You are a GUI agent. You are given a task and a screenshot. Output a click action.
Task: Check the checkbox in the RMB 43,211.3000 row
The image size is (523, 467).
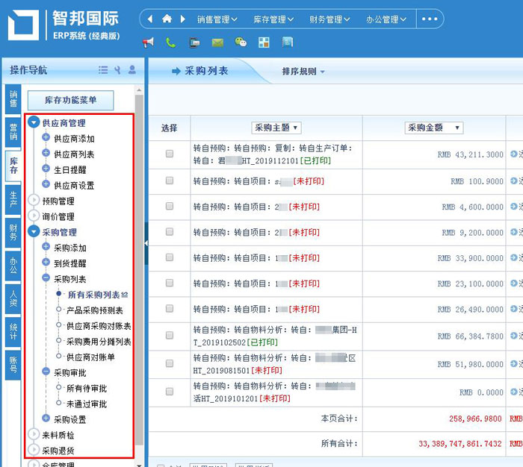[170, 154]
